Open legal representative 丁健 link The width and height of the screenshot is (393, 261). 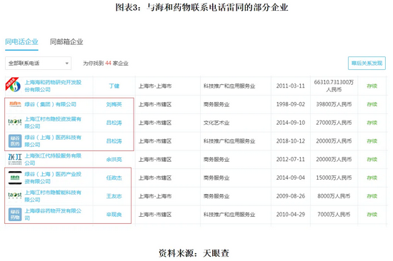(114, 86)
